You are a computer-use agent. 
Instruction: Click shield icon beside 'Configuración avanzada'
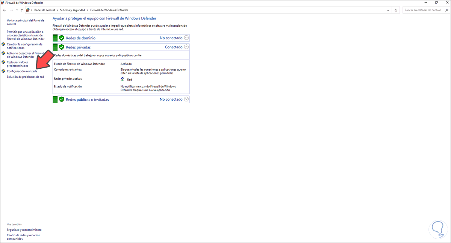tap(3, 71)
